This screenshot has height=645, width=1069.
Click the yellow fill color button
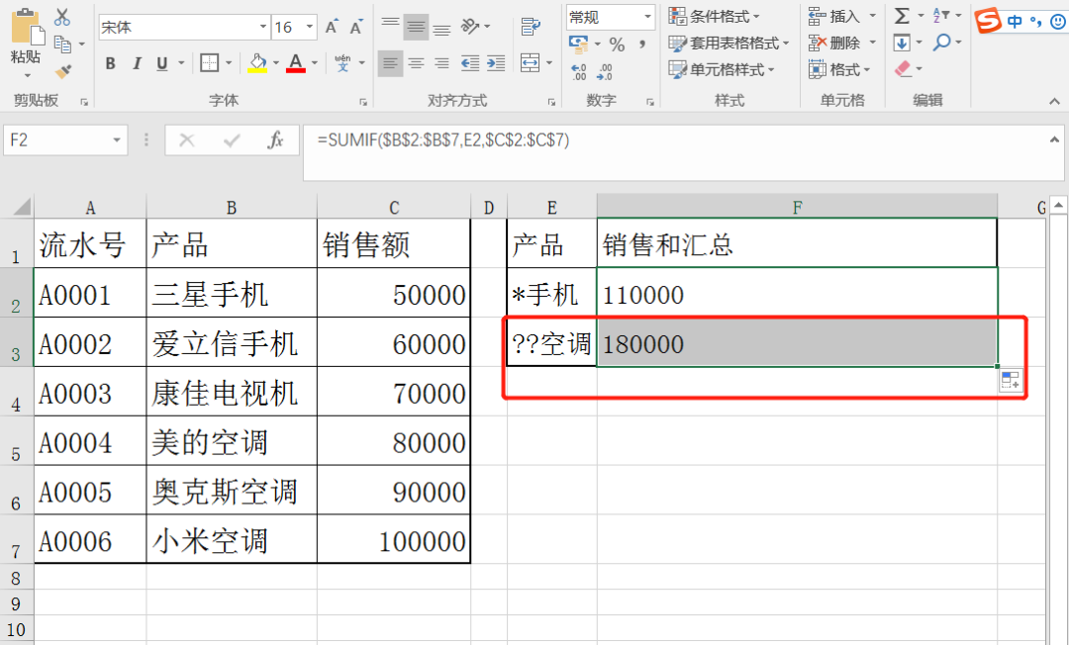pyautogui.click(x=257, y=63)
